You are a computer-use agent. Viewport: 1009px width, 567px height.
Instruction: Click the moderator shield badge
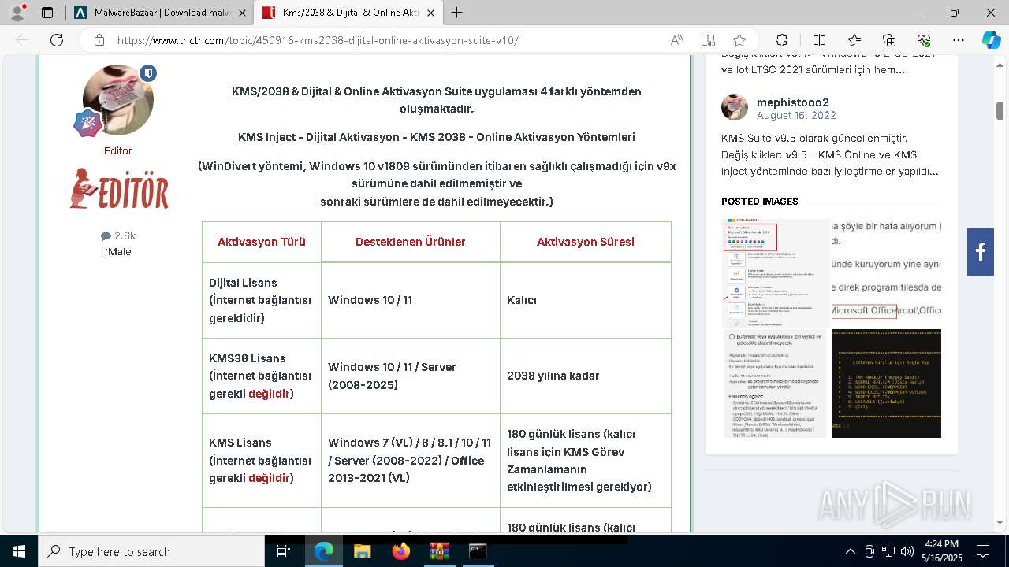(x=147, y=73)
